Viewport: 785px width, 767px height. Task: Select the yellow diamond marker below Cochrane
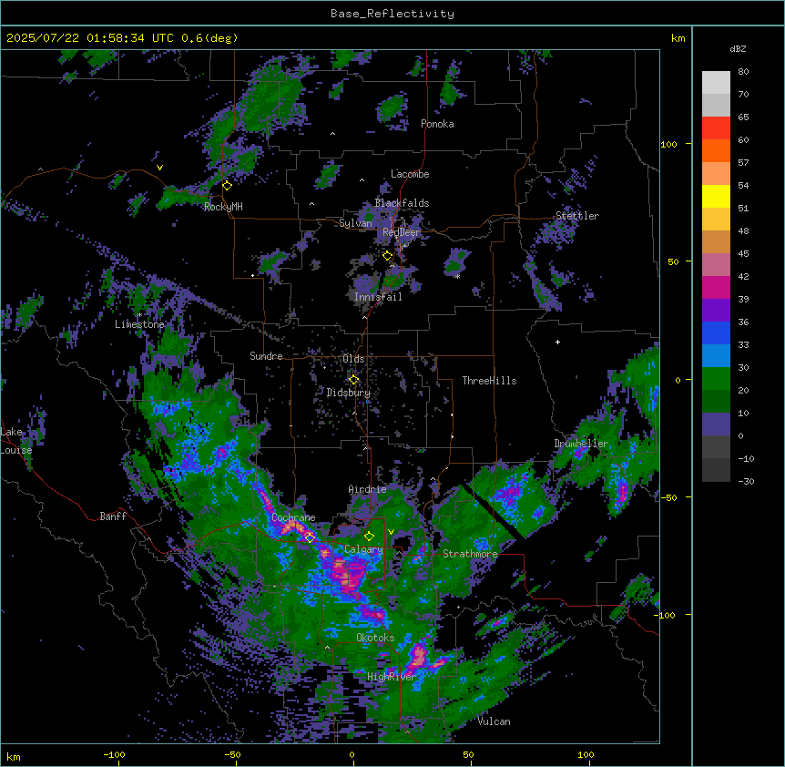[310, 537]
